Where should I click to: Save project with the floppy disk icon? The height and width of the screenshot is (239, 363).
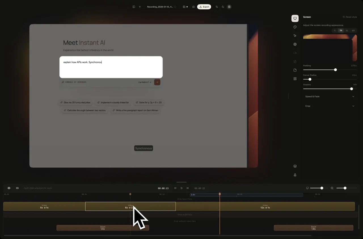(x=184, y=7)
